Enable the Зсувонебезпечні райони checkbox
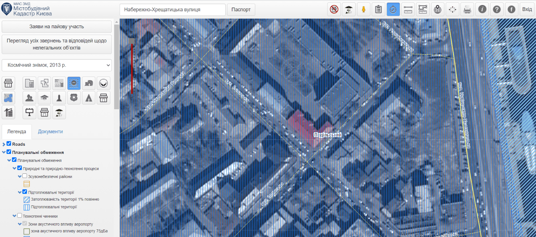 pos(25,176)
